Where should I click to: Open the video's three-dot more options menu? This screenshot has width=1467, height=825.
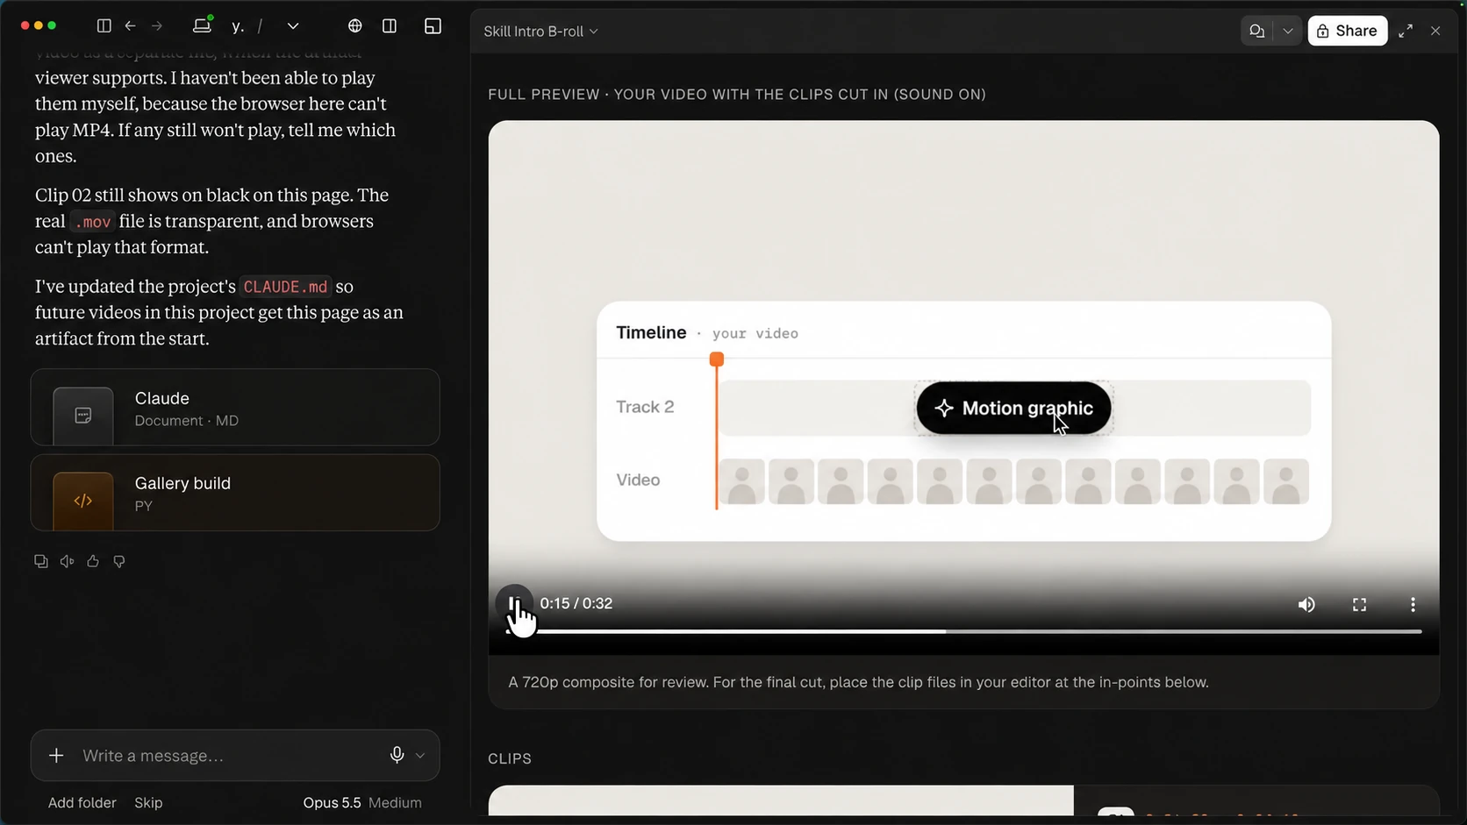[1413, 604]
